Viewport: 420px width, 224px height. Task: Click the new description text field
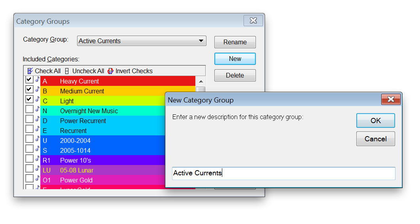[283, 173]
